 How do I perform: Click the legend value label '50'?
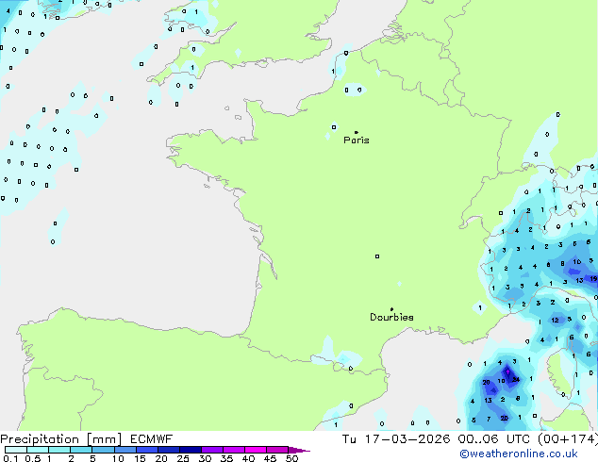click(x=291, y=458)
